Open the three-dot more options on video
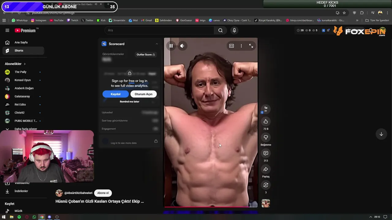 point(241,46)
